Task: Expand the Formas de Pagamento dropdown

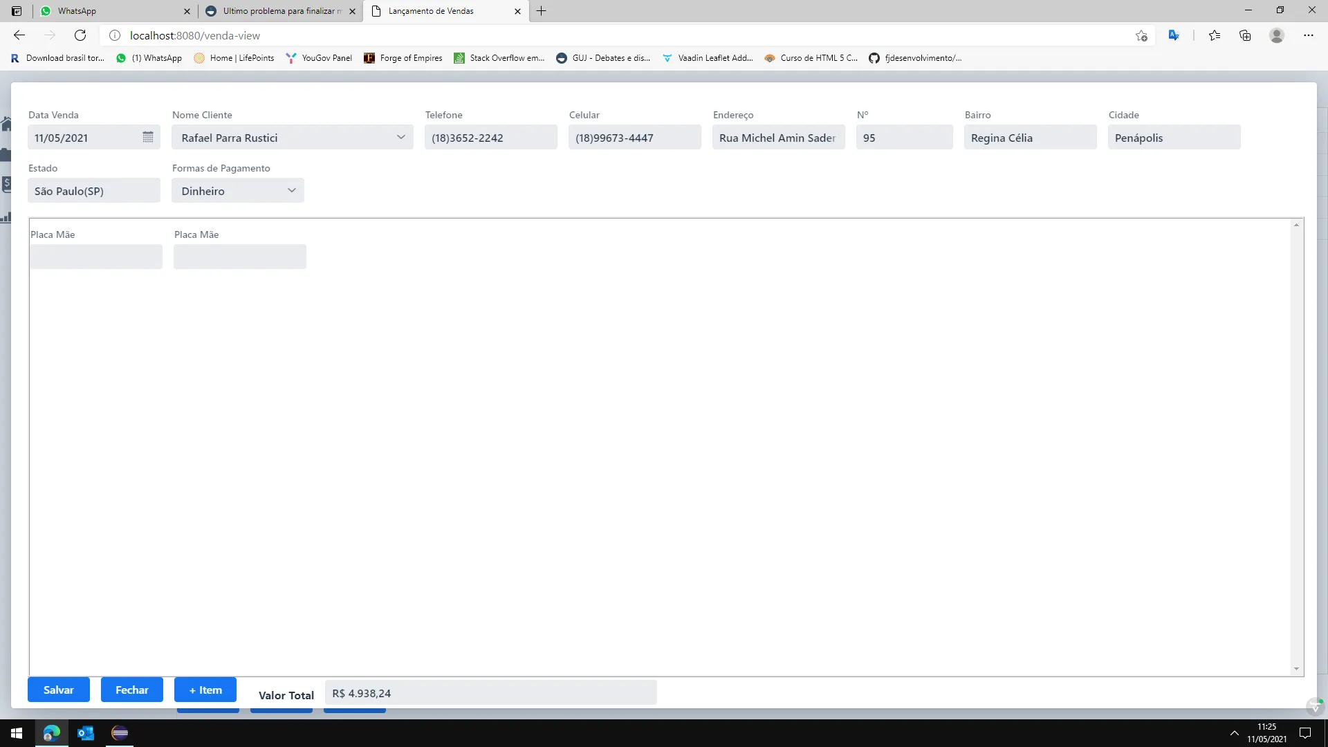Action: (x=291, y=190)
